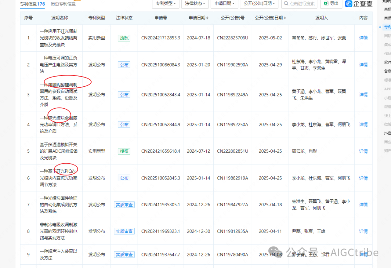Click the 发明人 column header

322,18
